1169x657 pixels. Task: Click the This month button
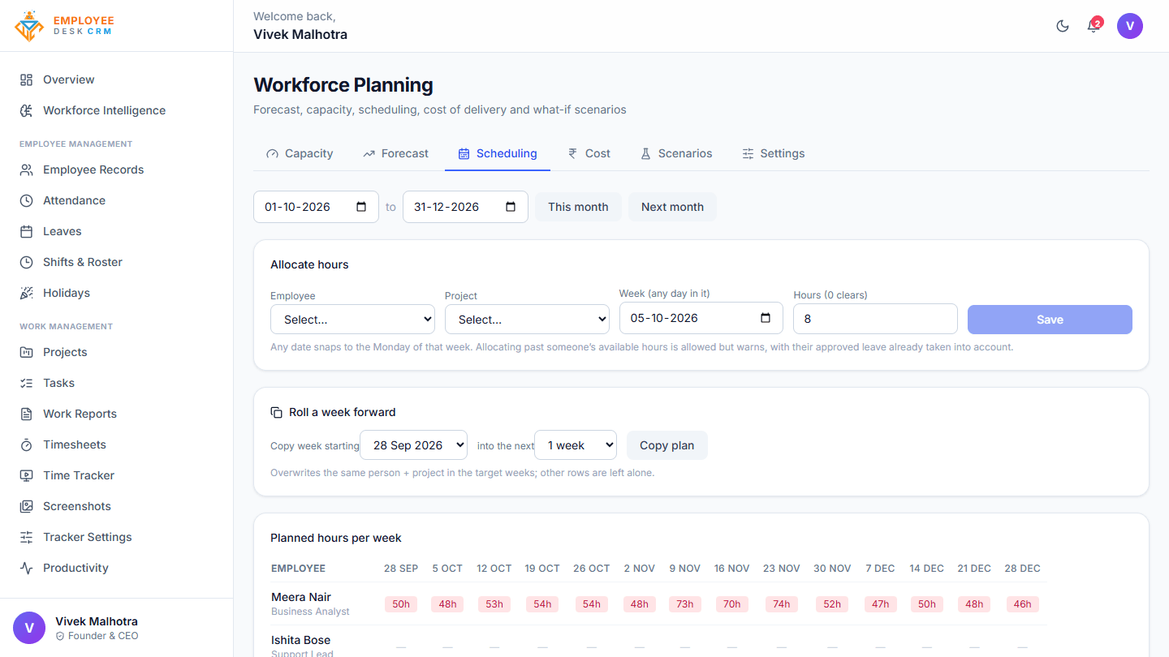[x=578, y=207]
